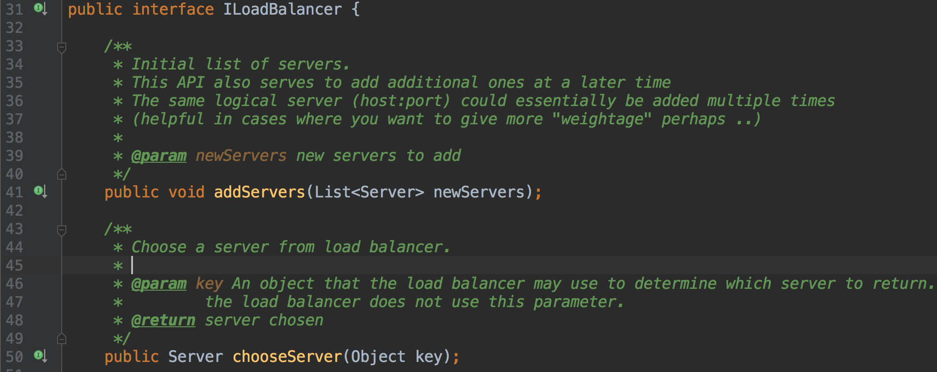Click line number 36 in the gutter
937x372 pixels.
pyautogui.click(x=14, y=101)
